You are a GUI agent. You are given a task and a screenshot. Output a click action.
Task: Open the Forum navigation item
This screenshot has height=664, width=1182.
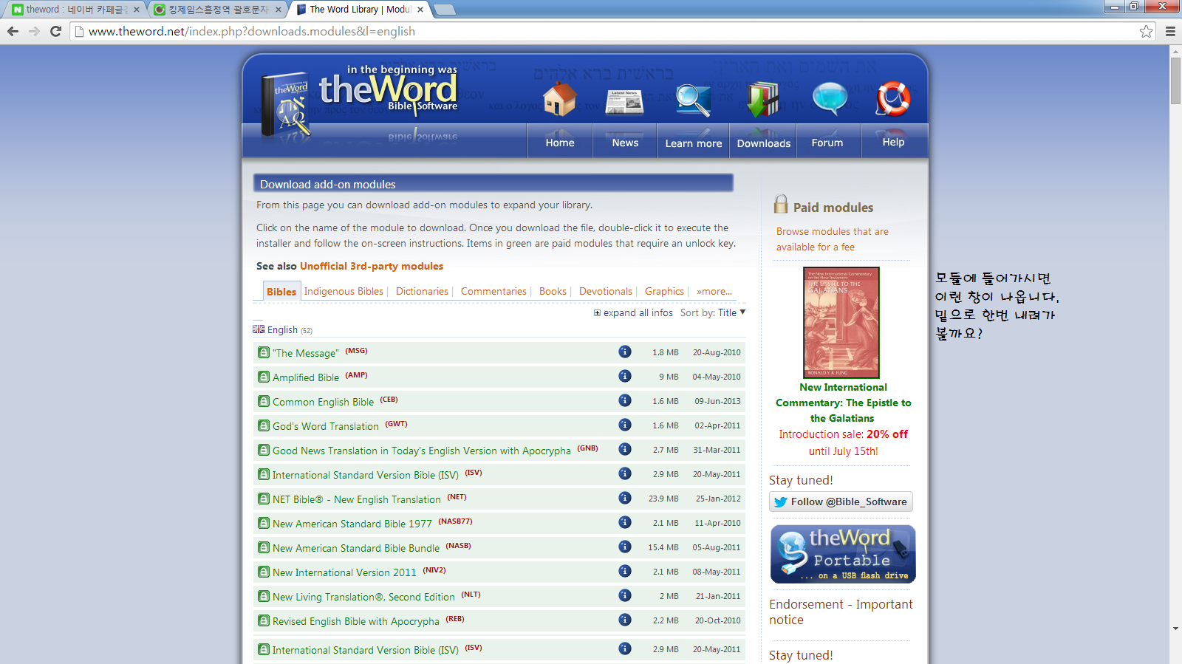click(827, 143)
